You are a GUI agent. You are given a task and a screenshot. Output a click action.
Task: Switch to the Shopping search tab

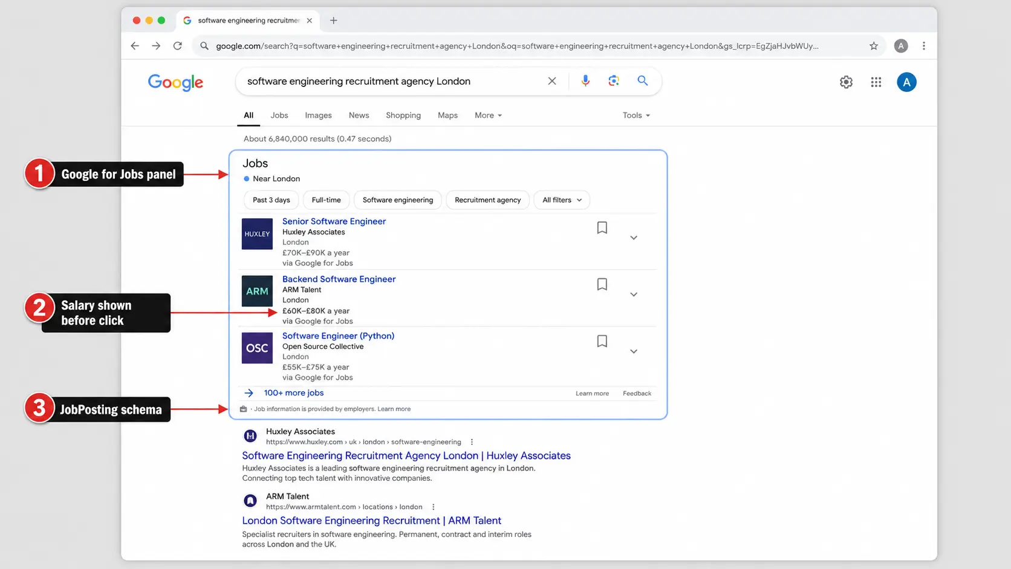coord(403,115)
